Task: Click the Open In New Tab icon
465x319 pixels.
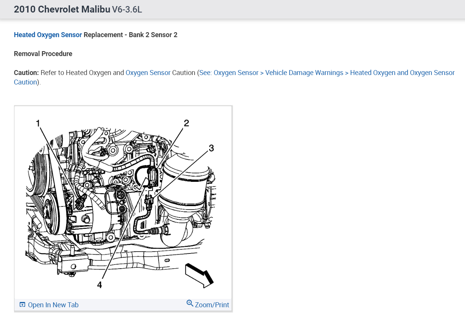Action: tap(22, 305)
